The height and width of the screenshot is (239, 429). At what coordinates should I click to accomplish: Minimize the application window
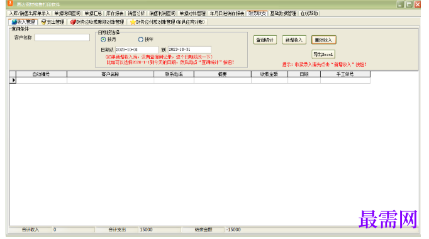pyautogui.click(x=400, y=4)
